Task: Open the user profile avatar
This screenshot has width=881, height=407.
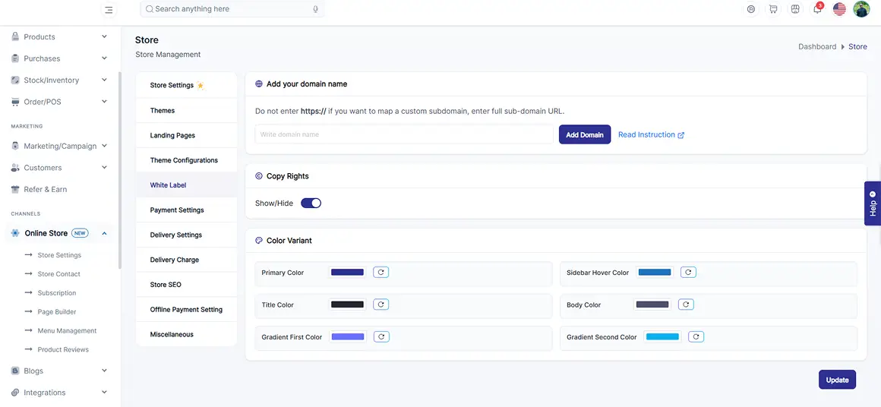Action: [861, 9]
